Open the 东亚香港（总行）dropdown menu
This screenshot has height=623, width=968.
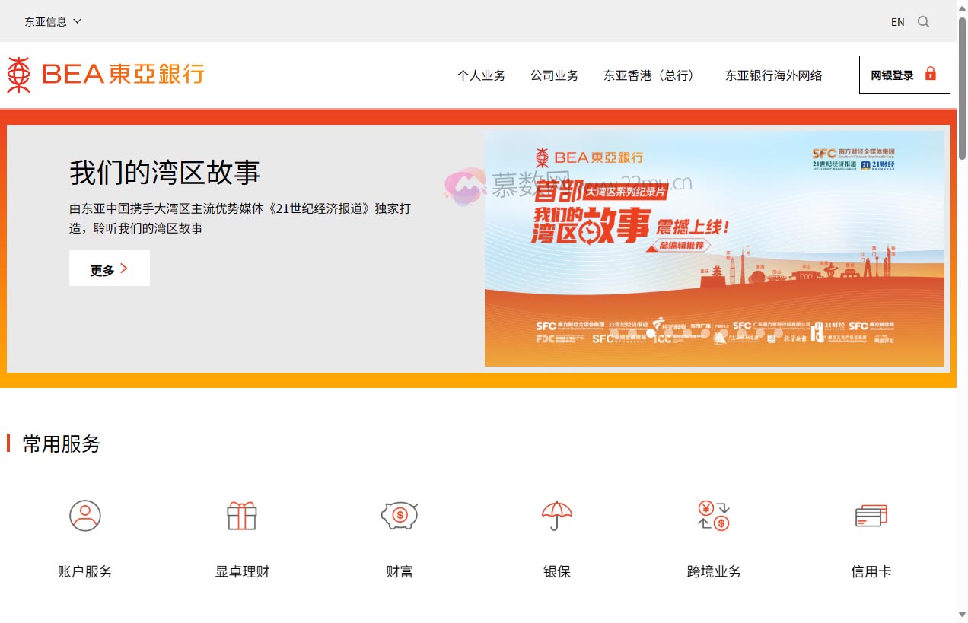click(650, 75)
